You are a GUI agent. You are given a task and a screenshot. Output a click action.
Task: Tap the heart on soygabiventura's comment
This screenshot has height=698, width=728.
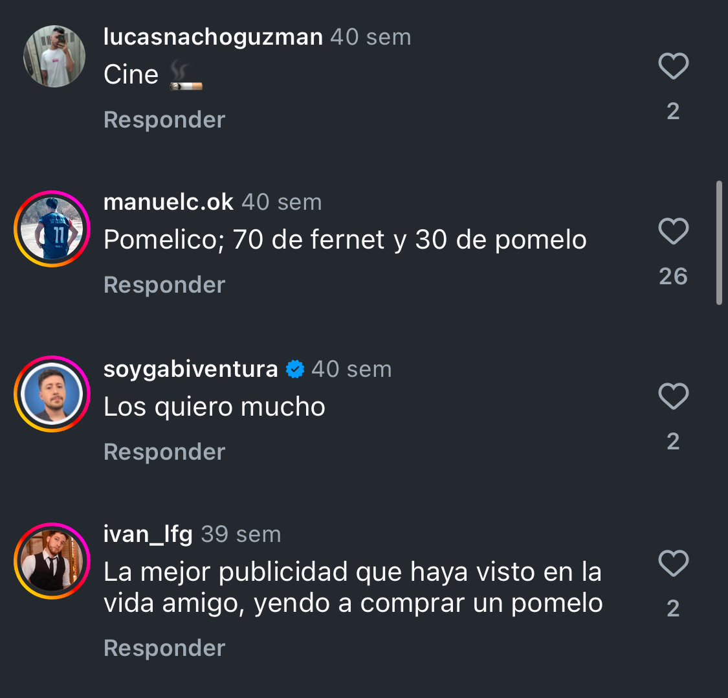673,396
